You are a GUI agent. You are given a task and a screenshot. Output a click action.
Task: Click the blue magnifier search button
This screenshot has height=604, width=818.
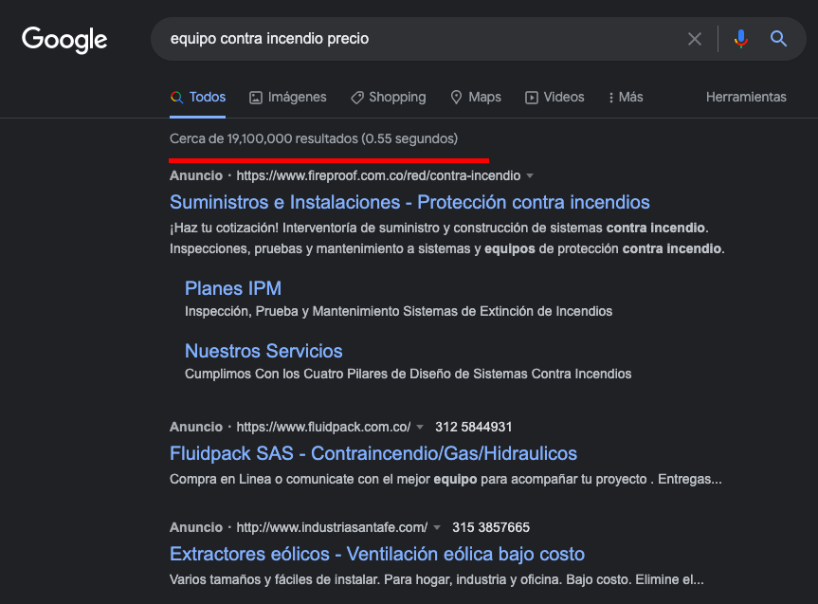[778, 39]
